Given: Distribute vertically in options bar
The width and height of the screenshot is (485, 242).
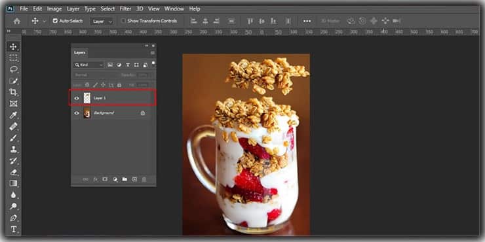Looking at the screenshot, I should pyautogui.click(x=231, y=21).
